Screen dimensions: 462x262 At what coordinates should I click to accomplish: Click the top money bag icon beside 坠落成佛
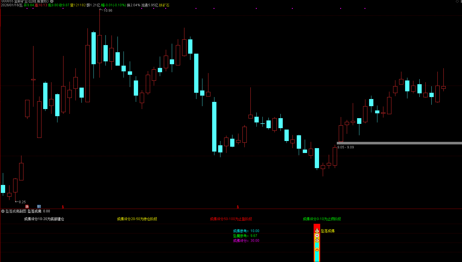point(317,231)
